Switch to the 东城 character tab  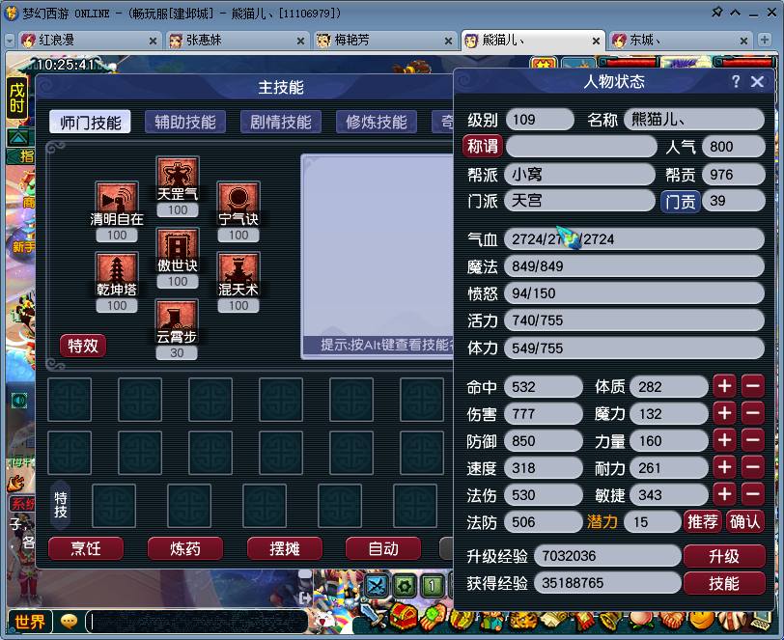[x=680, y=41]
